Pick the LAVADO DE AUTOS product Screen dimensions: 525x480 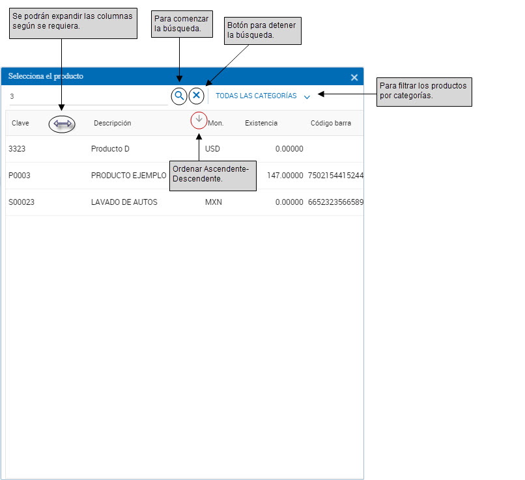(x=124, y=202)
